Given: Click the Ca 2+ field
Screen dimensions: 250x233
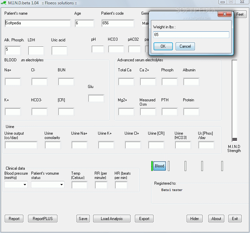Looking at the screenshot, I should point(148,82).
